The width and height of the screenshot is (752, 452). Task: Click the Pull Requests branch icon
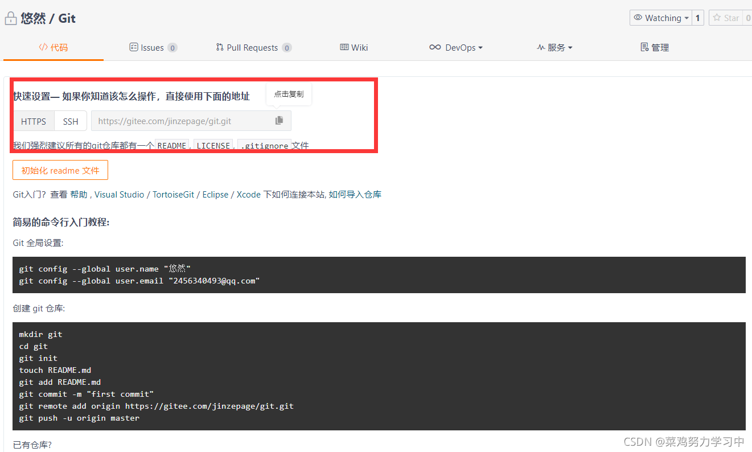[x=220, y=47]
